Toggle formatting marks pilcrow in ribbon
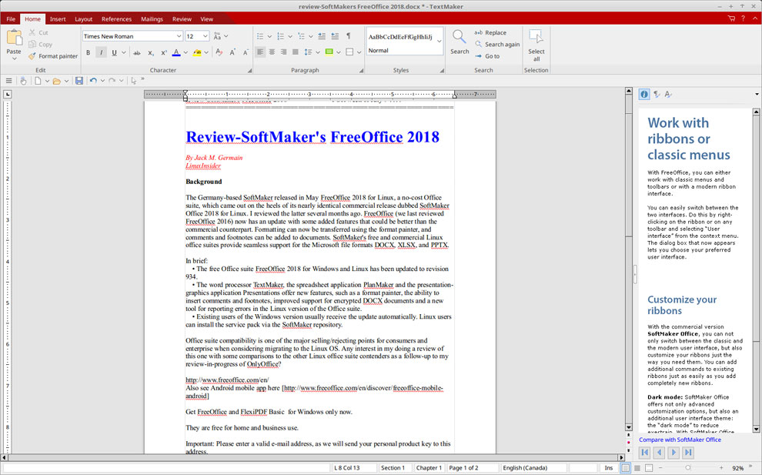 pyautogui.click(x=348, y=36)
